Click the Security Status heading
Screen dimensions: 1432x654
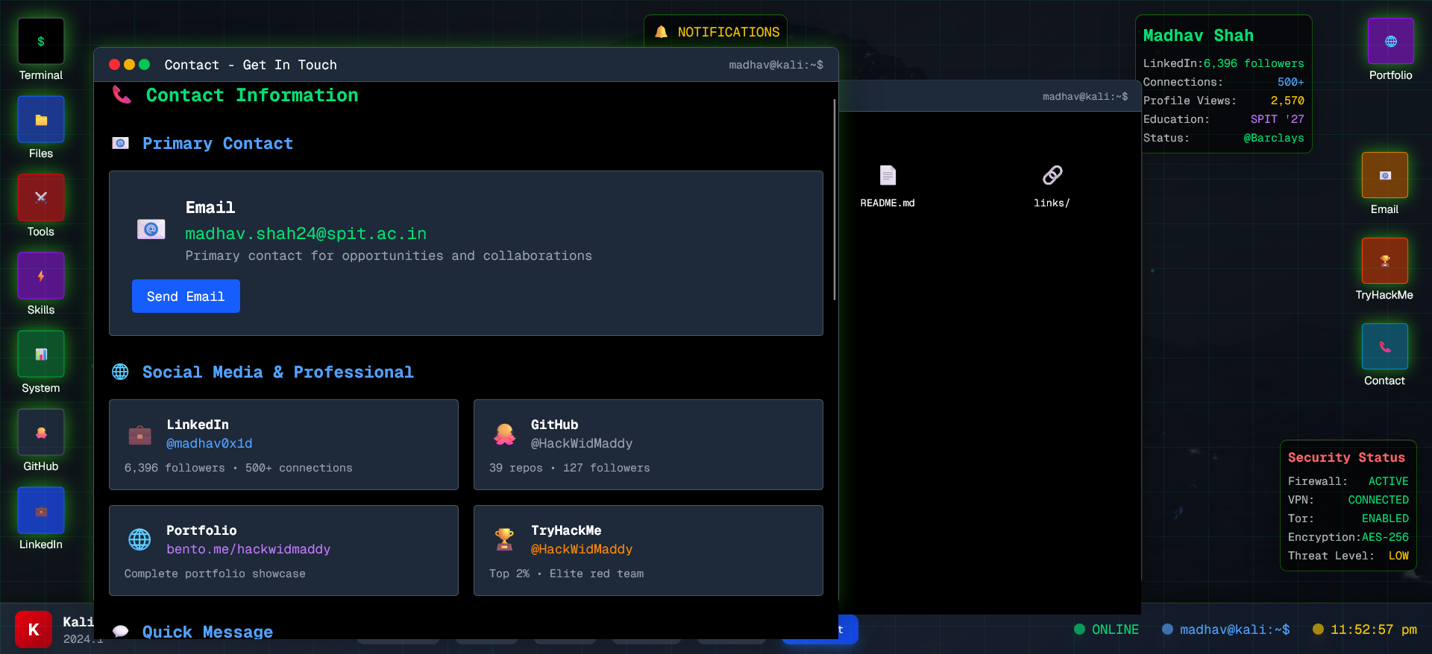[1346, 457]
